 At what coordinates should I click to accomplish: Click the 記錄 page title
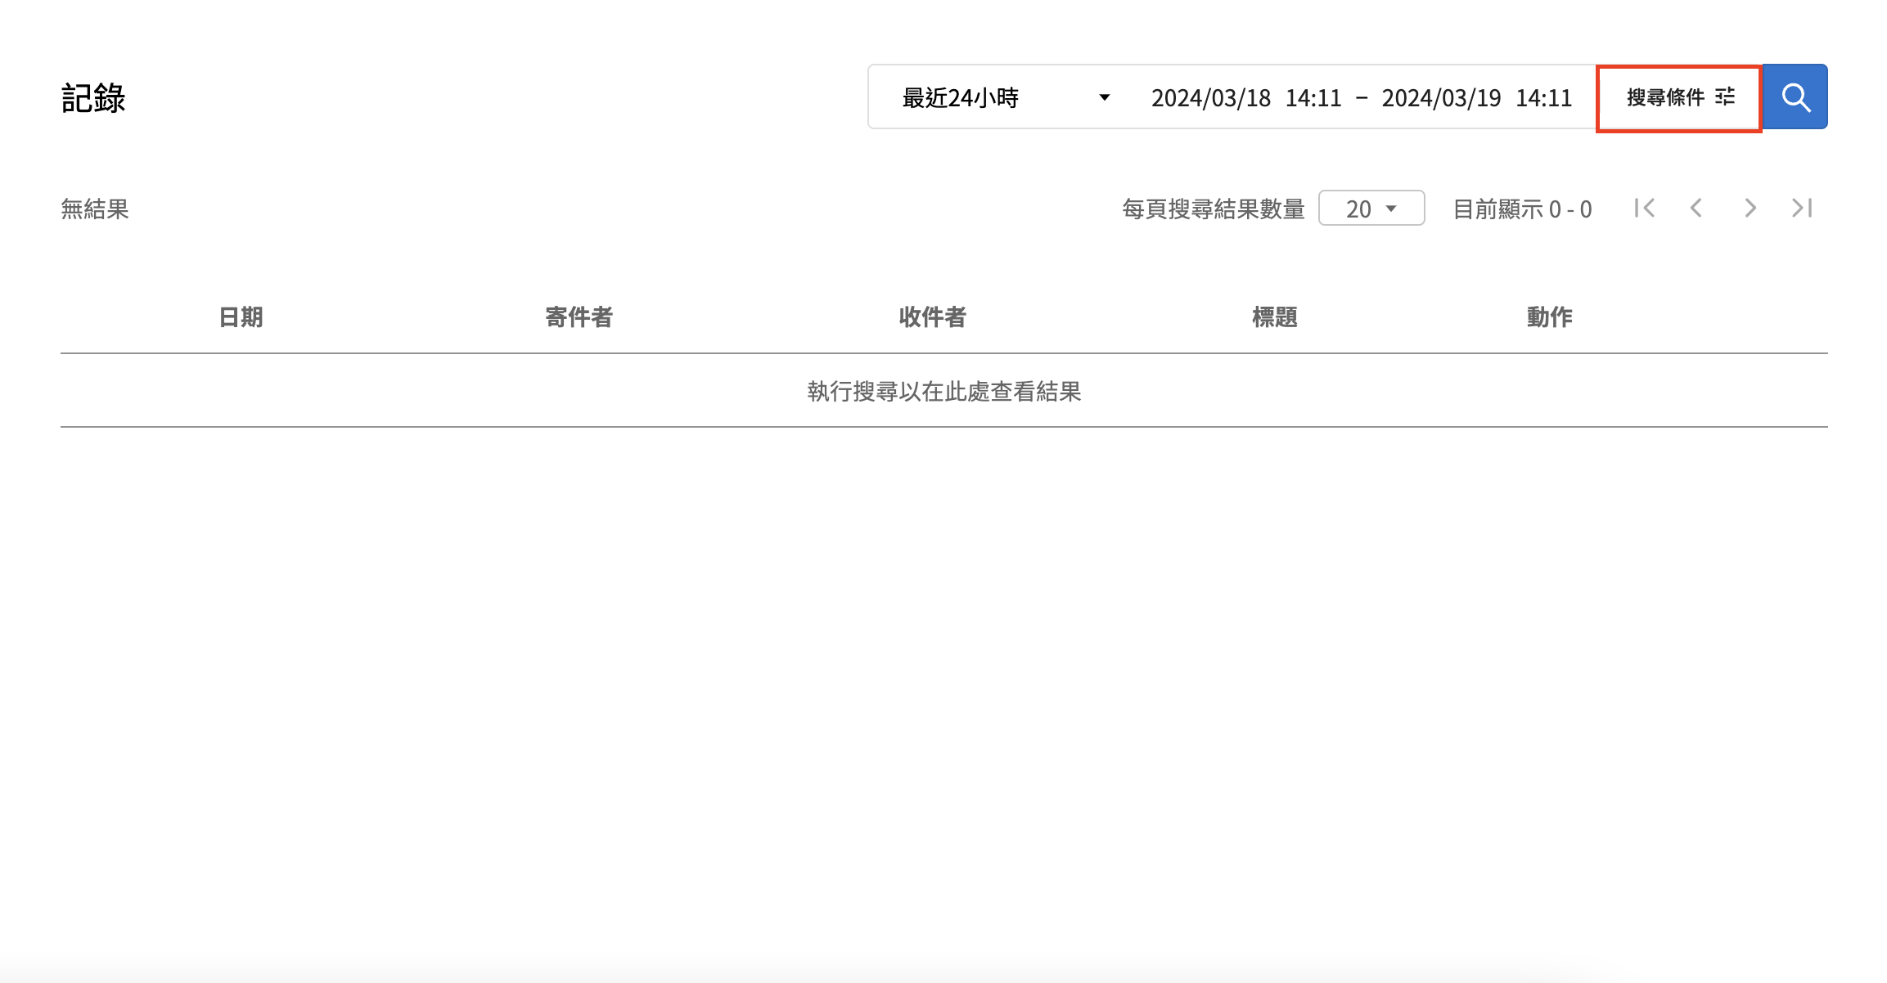[x=93, y=98]
